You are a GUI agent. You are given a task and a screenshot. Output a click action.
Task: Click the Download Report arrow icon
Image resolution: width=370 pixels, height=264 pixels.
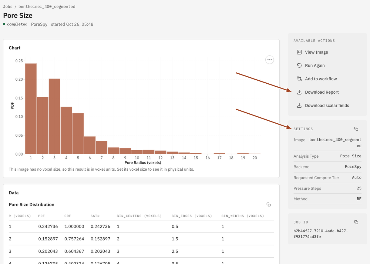299,92
